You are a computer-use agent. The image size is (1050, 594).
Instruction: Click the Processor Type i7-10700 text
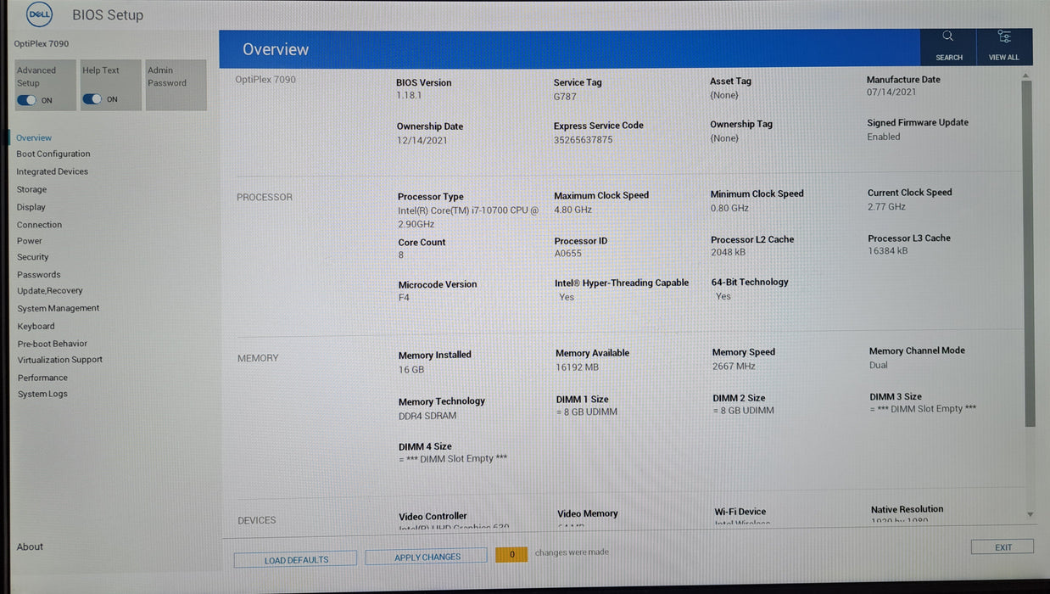coord(468,216)
